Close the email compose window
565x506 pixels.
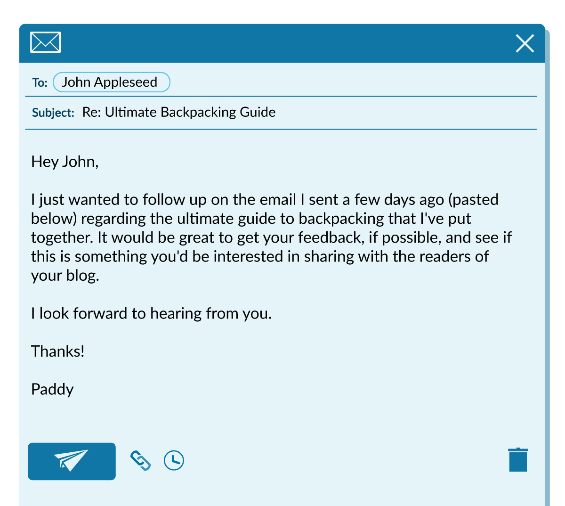pyautogui.click(x=525, y=43)
